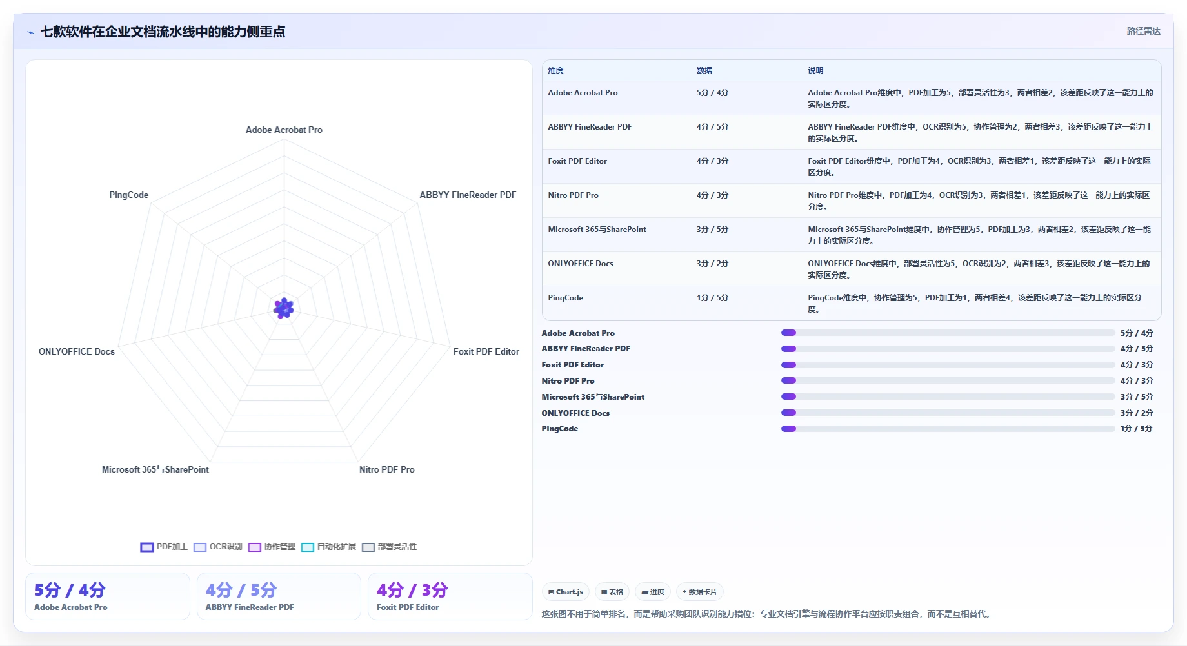Screen dimensions: 1187x646
Task: Toggle the PDF加工 legend series
Action: 164,547
